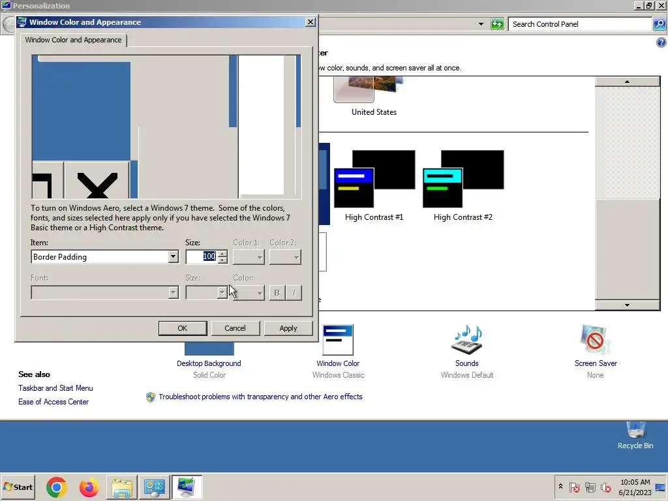Click the Start button
668x501 pixels.
[18, 487]
